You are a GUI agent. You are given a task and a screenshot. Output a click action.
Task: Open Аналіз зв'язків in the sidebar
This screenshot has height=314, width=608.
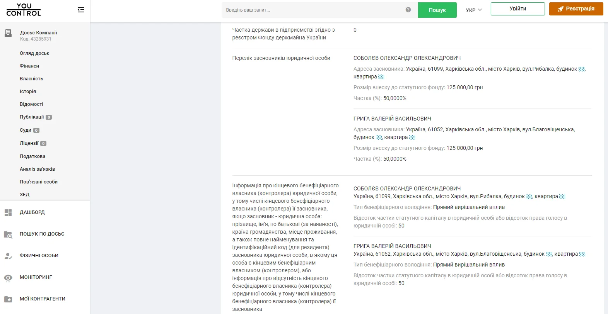pyautogui.click(x=37, y=169)
